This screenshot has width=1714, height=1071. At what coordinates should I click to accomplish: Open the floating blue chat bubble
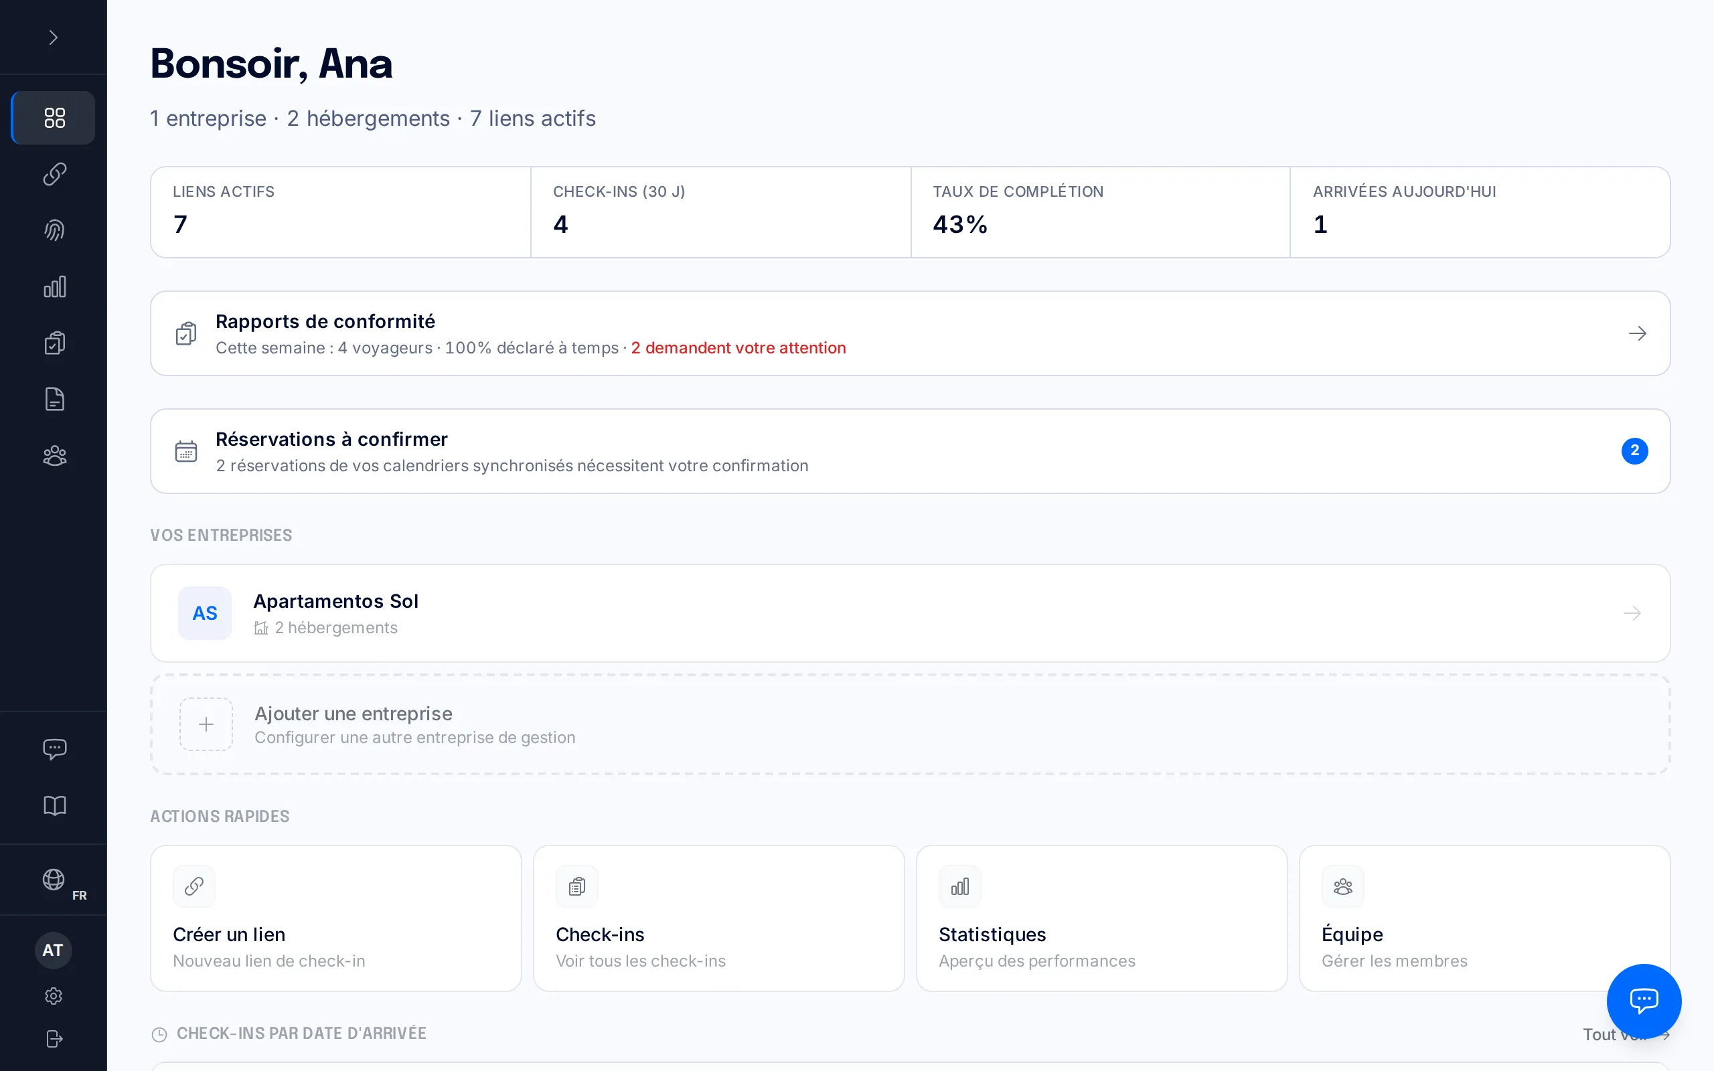(1643, 1000)
